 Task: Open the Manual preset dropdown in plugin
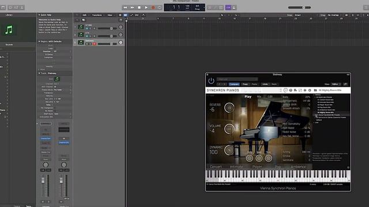click(x=237, y=79)
